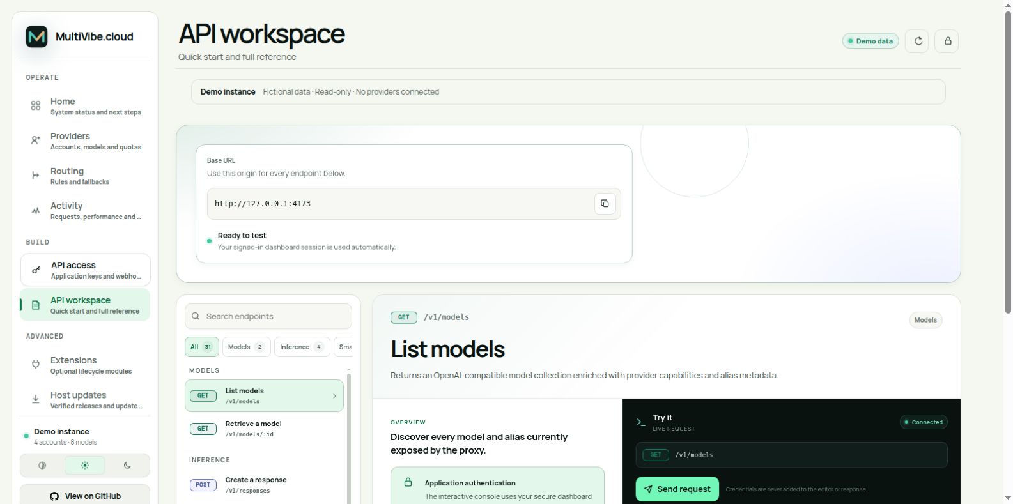Click the Demo instance status in sidebar

coord(85,436)
